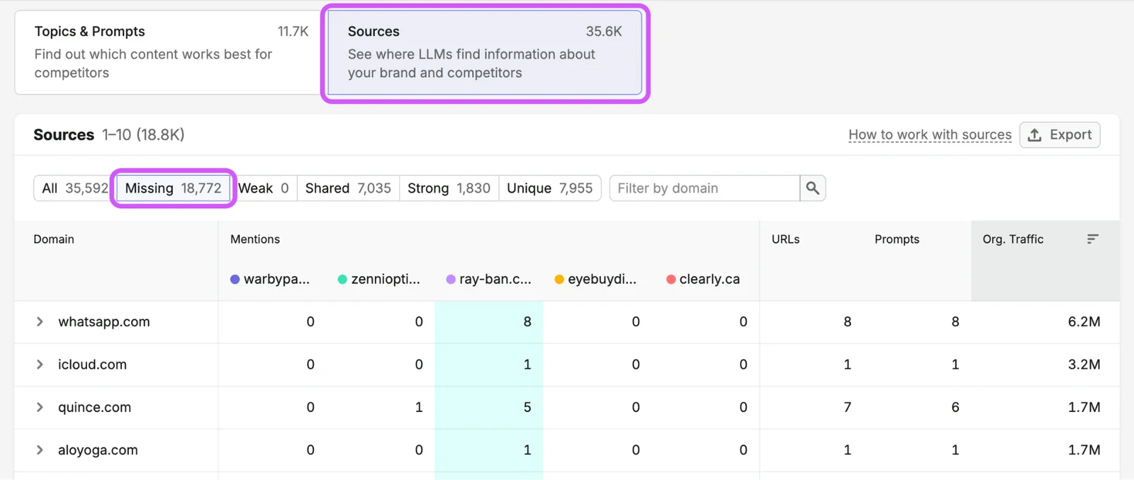Click the URLs column header
This screenshot has width=1134, height=480.
[785, 239]
